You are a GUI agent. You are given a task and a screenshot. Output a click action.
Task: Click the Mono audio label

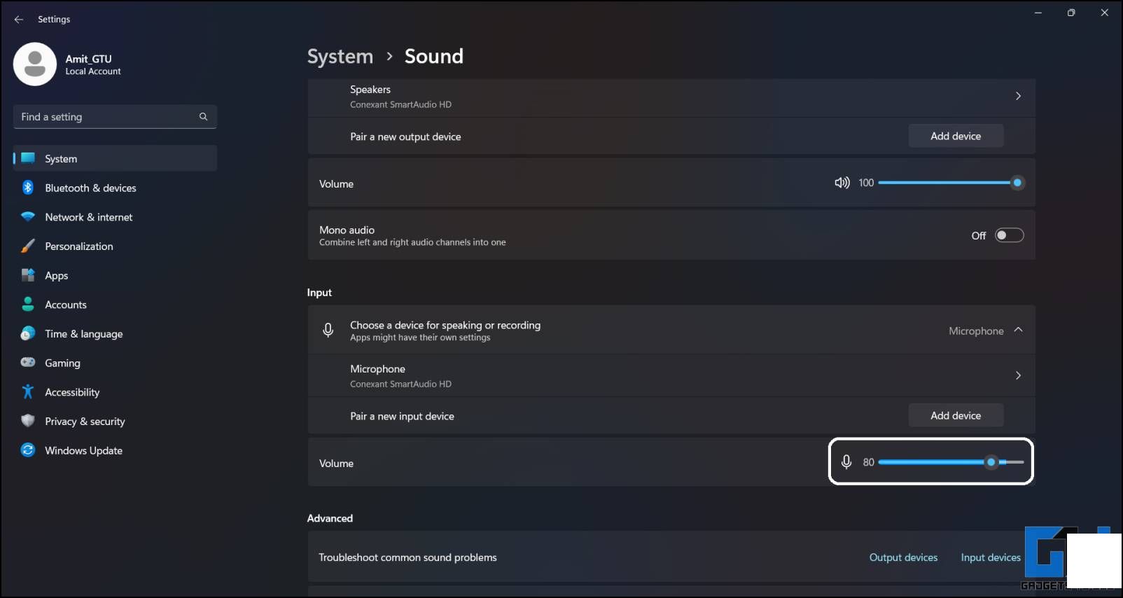[x=347, y=230]
